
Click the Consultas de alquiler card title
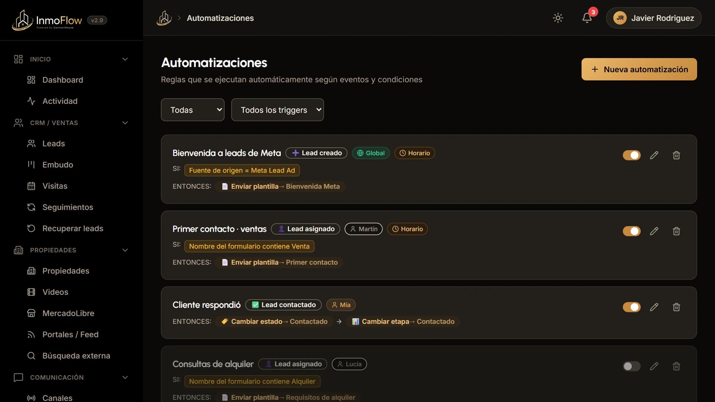[213, 364]
